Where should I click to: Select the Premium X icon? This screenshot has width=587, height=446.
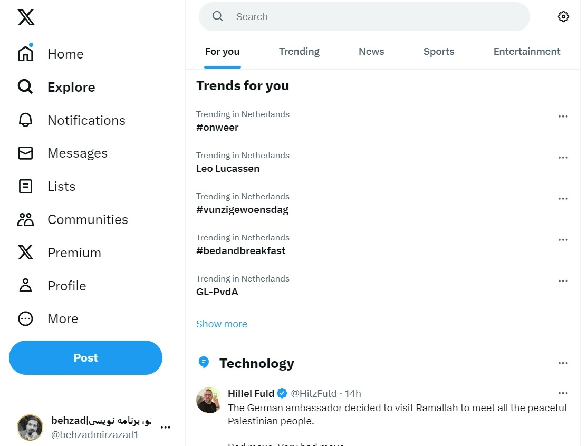(25, 252)
